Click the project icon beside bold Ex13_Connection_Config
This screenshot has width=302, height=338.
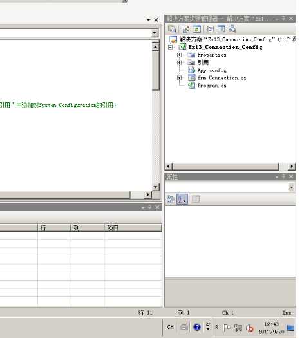[x=183, y=47]
